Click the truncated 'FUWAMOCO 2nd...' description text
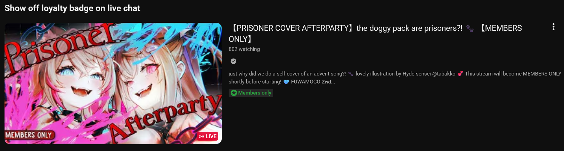This screenshot has width=564, height=151. pos(313,82)
